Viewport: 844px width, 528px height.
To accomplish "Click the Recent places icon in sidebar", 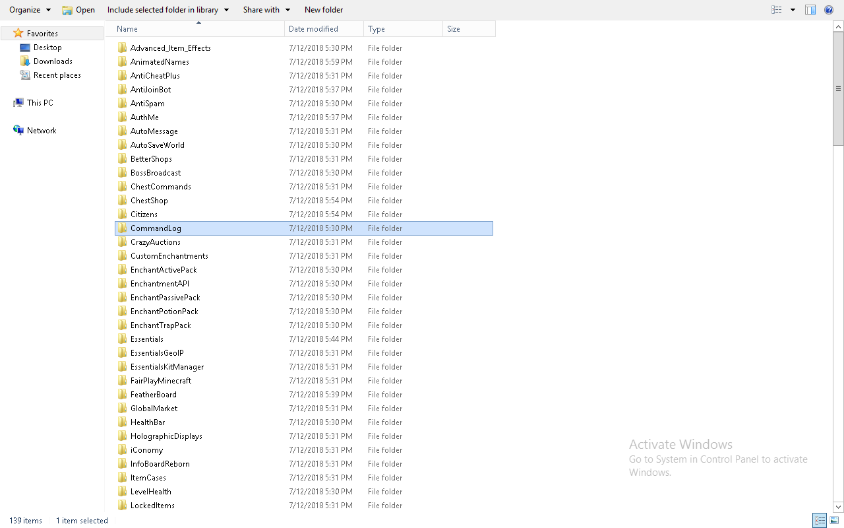I will [25, 75].
